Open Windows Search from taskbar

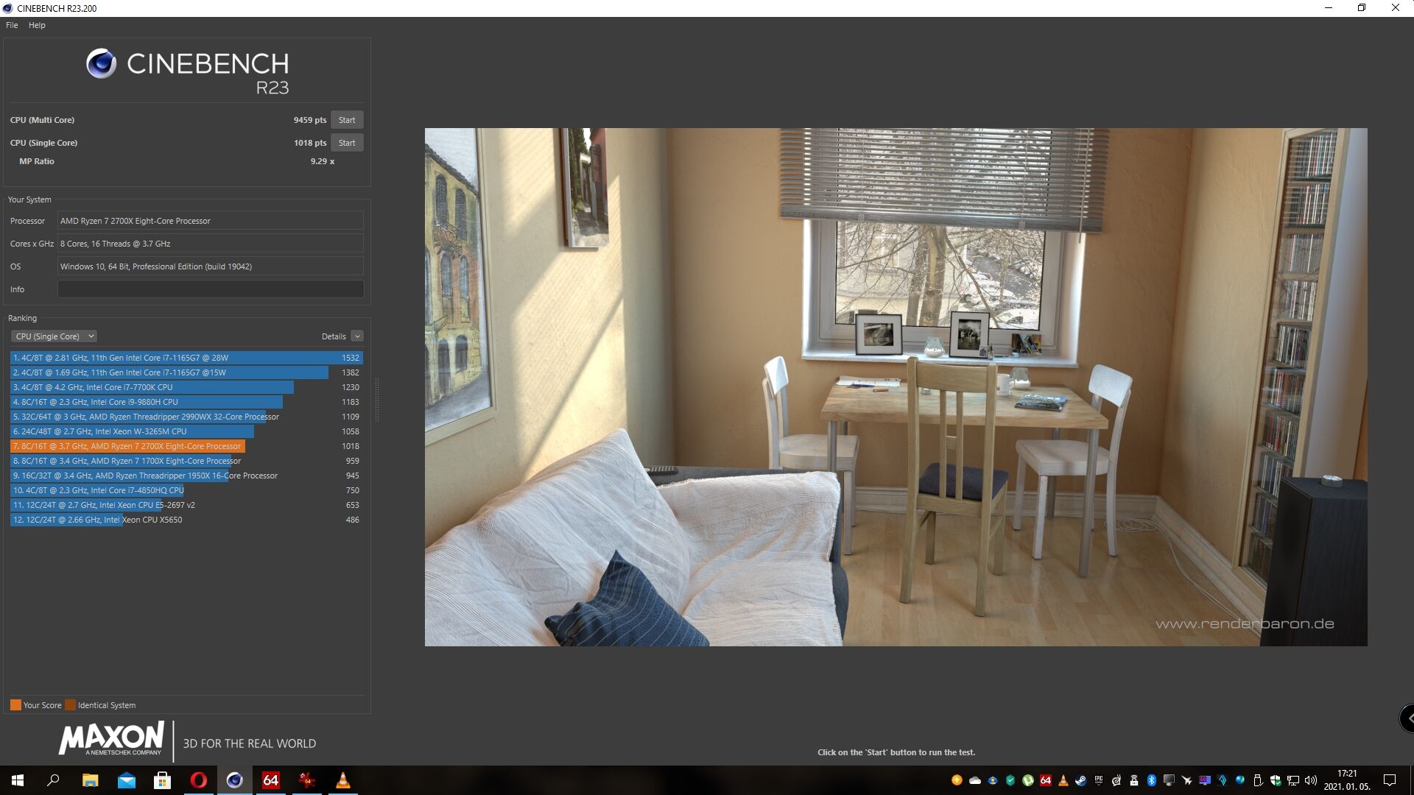[53, 780]
